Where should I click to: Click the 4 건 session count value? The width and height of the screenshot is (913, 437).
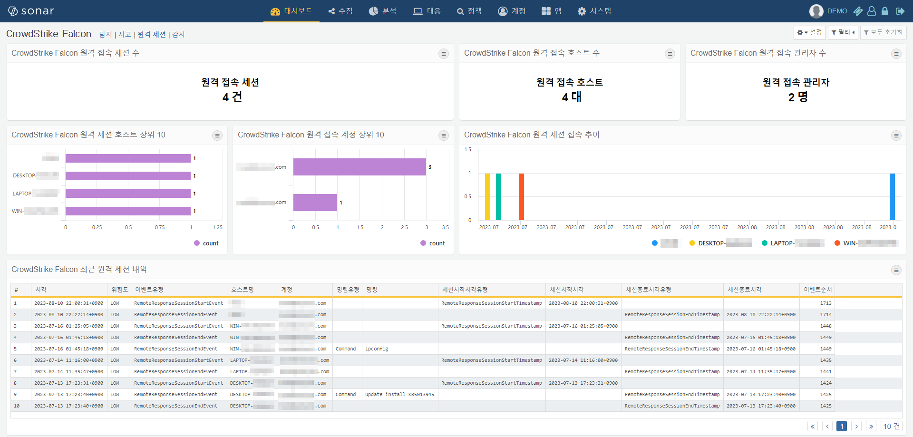(232, 97)
